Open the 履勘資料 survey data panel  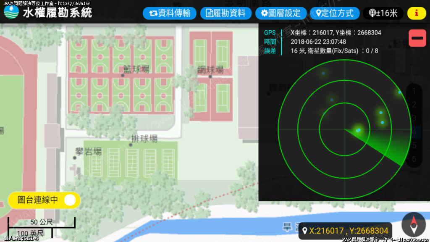coord(225,13)
